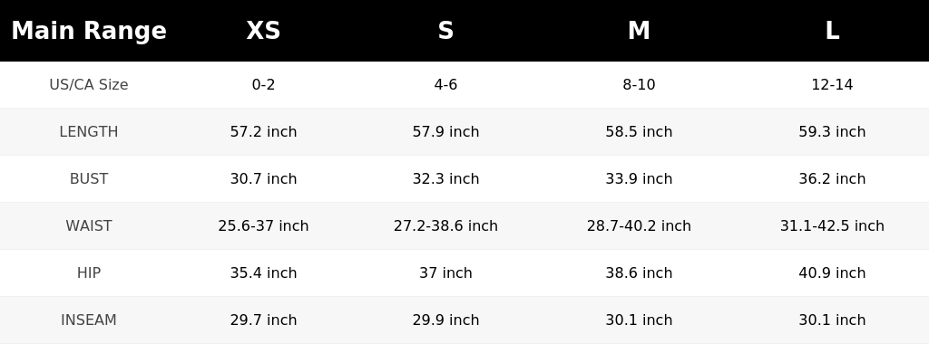Select the M column header

point(639,31)
